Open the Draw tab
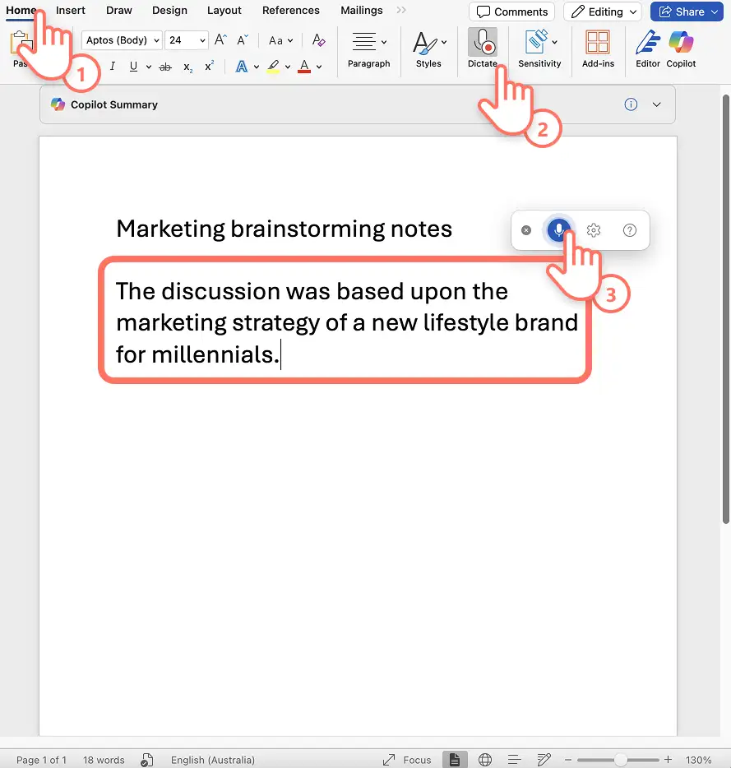 pos(119,11)
